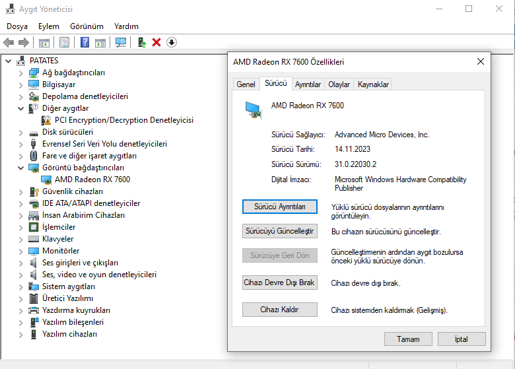Click the Disk sürücüleri drive icon
The image size is (515, 369).
click(x=34, y=133)
